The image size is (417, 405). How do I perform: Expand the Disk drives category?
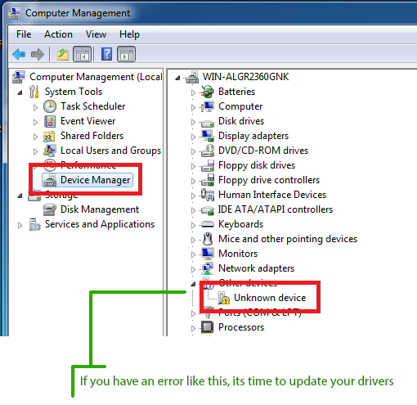193,122
